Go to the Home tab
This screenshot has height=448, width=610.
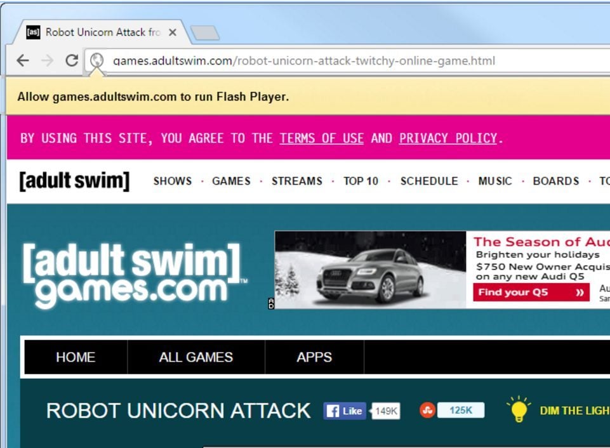coord(76,357)
